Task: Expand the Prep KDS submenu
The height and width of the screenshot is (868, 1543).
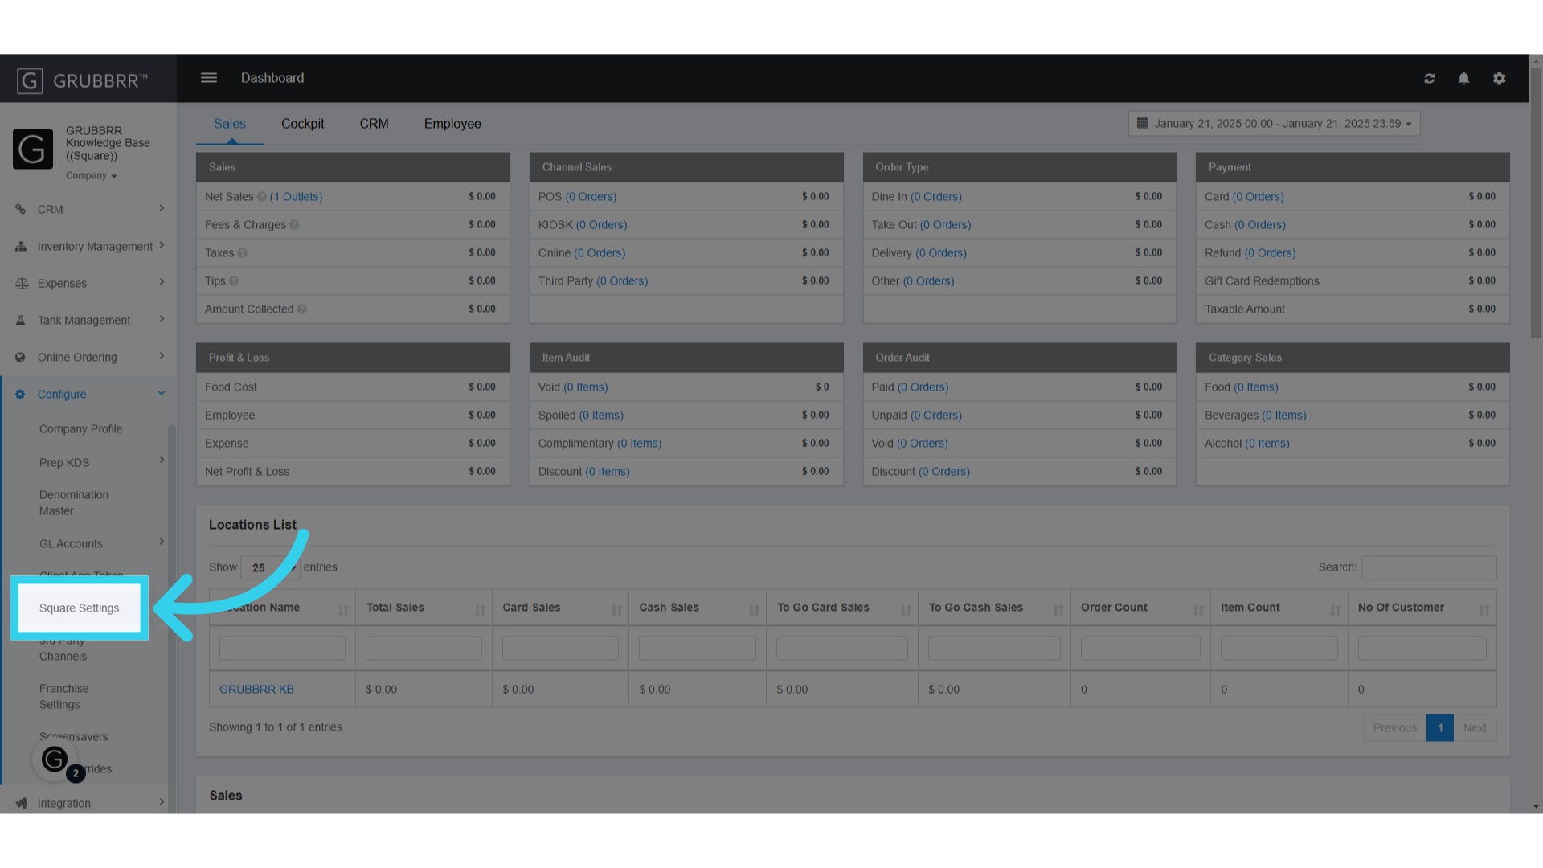Action: 162,460
